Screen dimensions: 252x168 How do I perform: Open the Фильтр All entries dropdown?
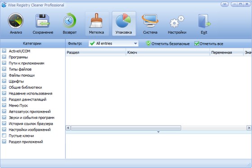[x=113, y=43]
